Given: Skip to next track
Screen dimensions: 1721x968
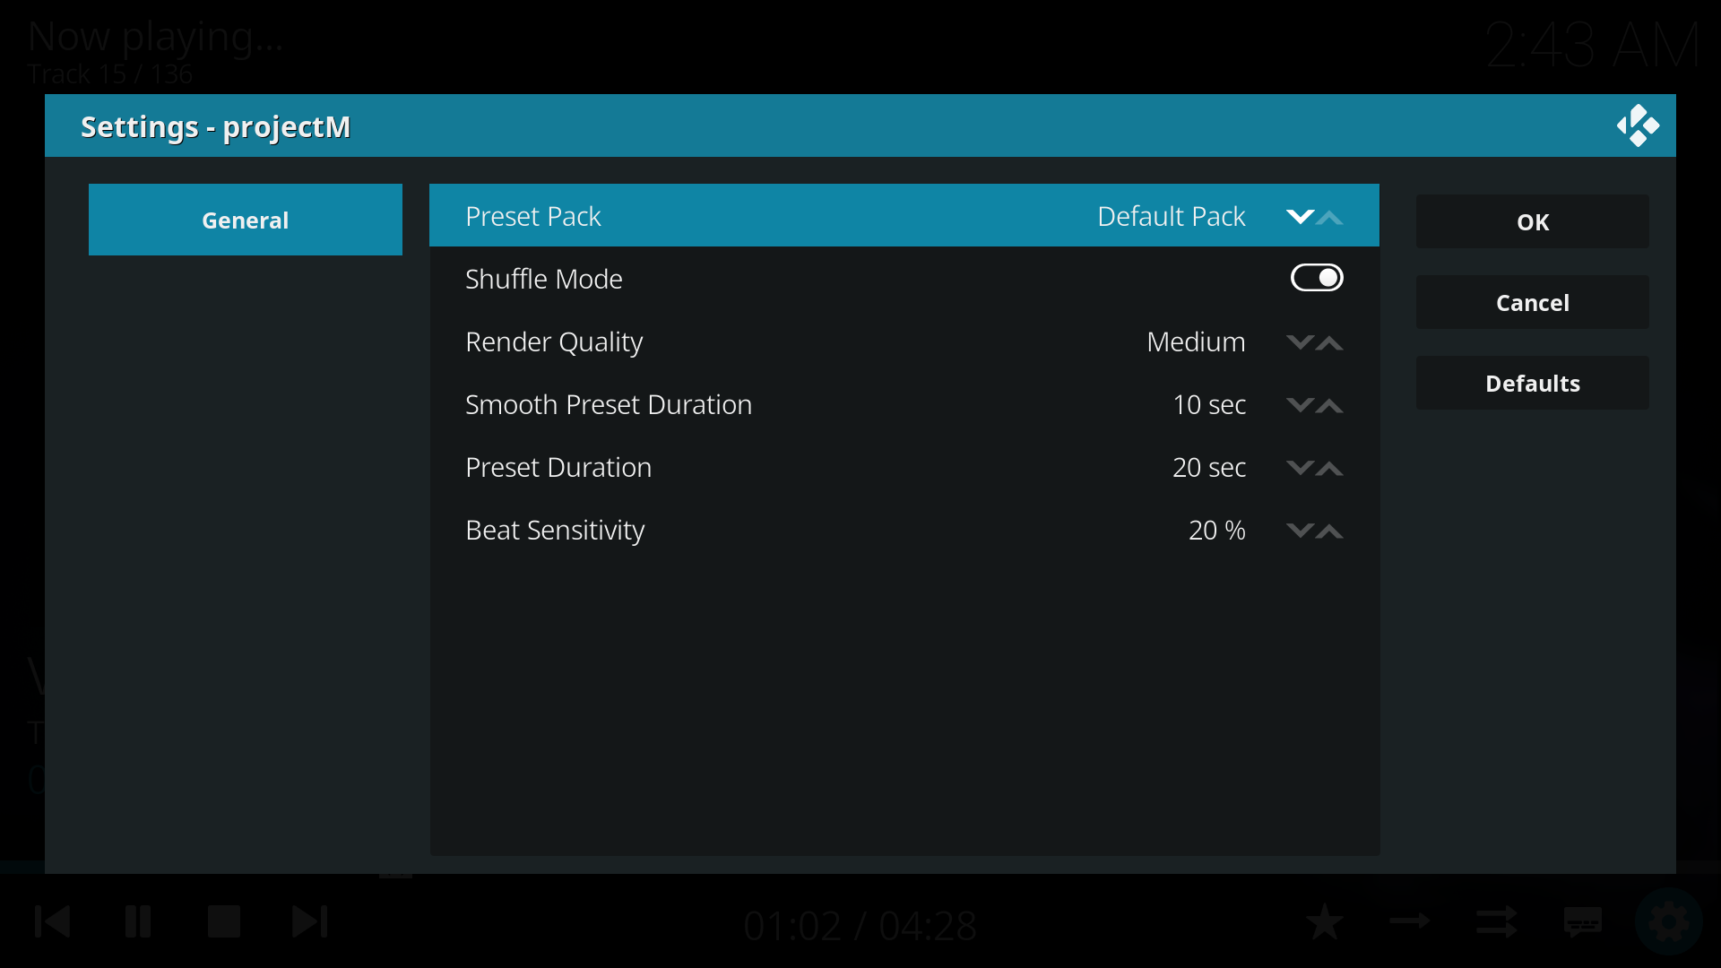Looking at the screenshot, I should (310, 921).
